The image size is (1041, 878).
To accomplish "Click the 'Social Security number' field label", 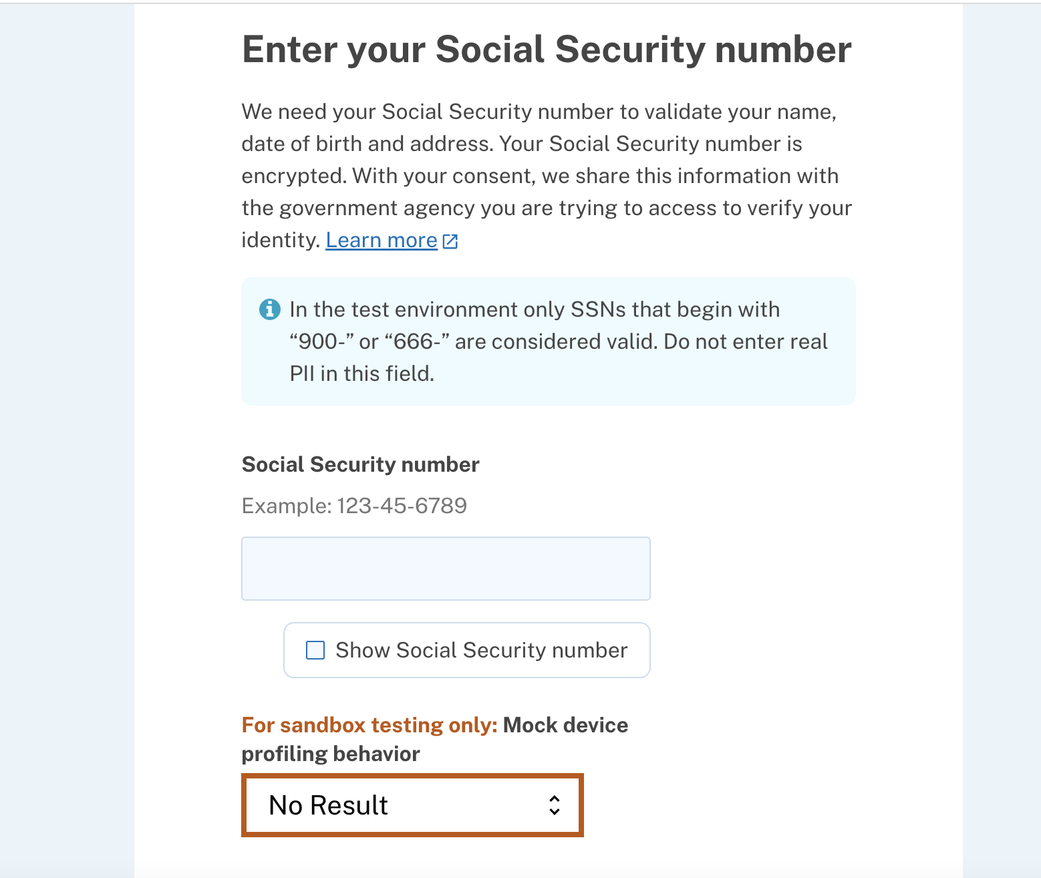I will (360, 464).
